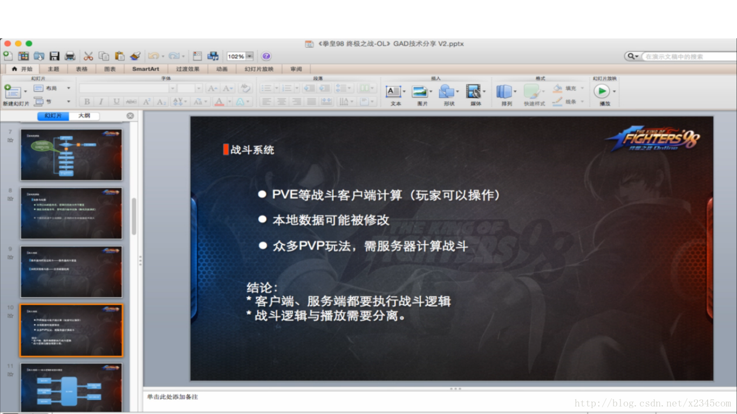Open the undo history dropdown arrow

pos(163,56)
